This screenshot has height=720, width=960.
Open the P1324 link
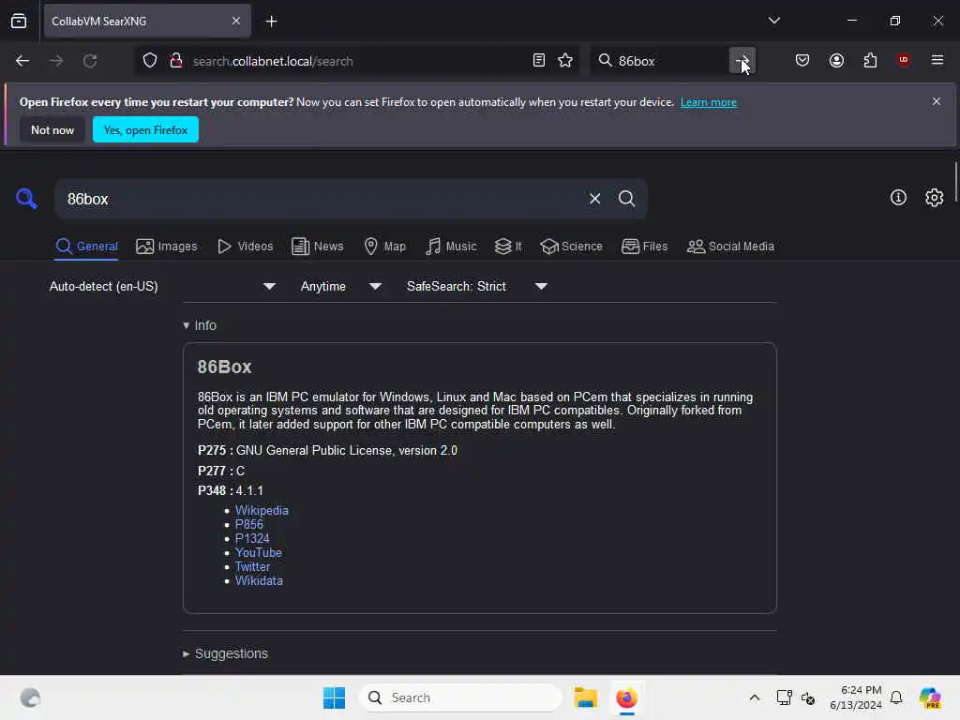click(x=252, y=538)
